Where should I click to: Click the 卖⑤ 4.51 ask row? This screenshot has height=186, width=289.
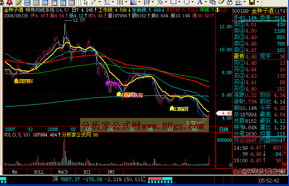tap(260, 24)
